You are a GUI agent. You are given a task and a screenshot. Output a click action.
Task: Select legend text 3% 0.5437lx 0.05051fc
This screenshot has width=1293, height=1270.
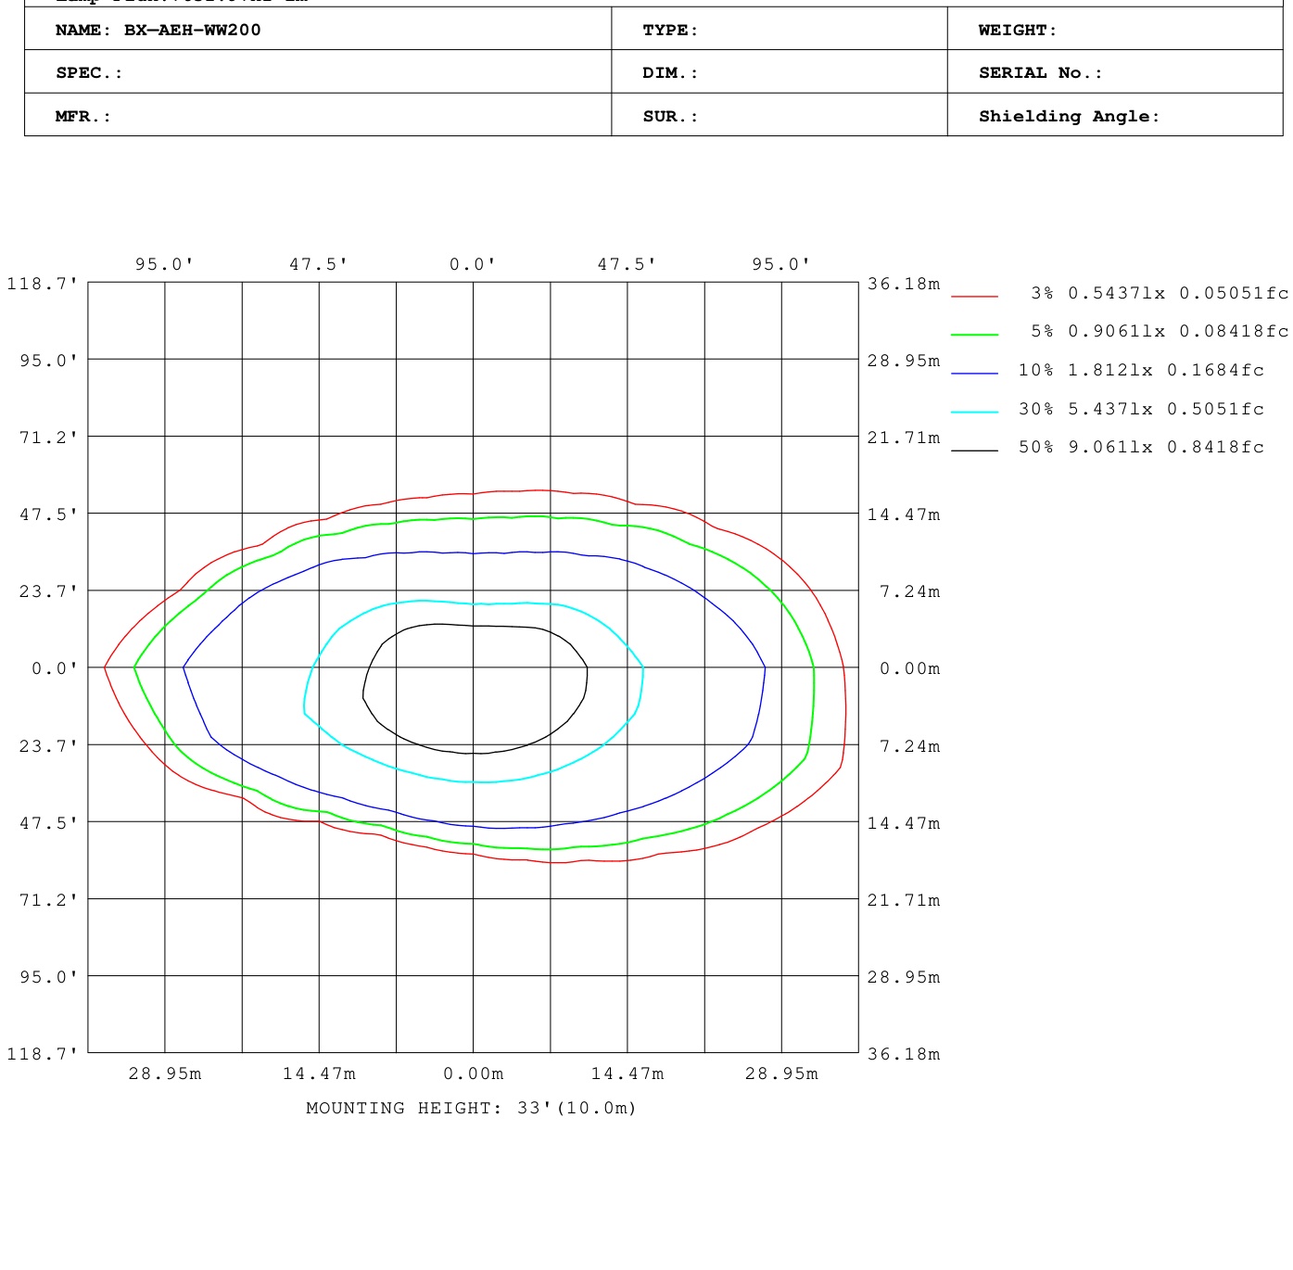[1160, 293]
